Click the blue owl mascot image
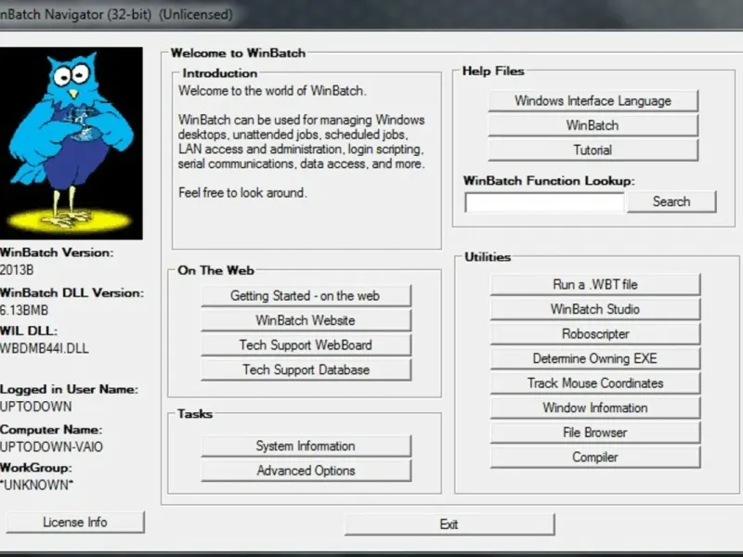Screen dimensions: 743x557 tap(72, 143)
